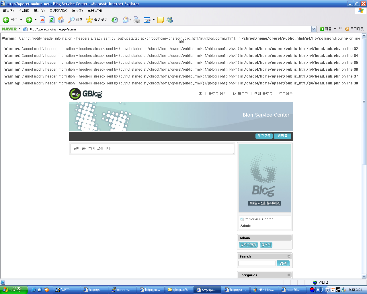Open the 즐겨찾기 menu in the menu bar
The width and height of the screenshot is (367, 294).
coord(58,11)
